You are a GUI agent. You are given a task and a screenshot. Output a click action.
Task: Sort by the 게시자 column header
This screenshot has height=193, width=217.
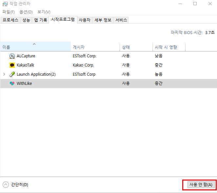point(95,47)
